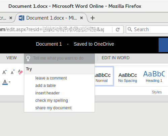Open a new browser tab with plus
The width and height of the screenshot is (168, 136).
pos(93,18)
